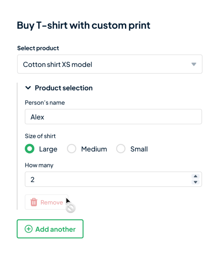This screenshot has width=221, height=254.
Task: Click the Remove button text
Action: (52, 202)
